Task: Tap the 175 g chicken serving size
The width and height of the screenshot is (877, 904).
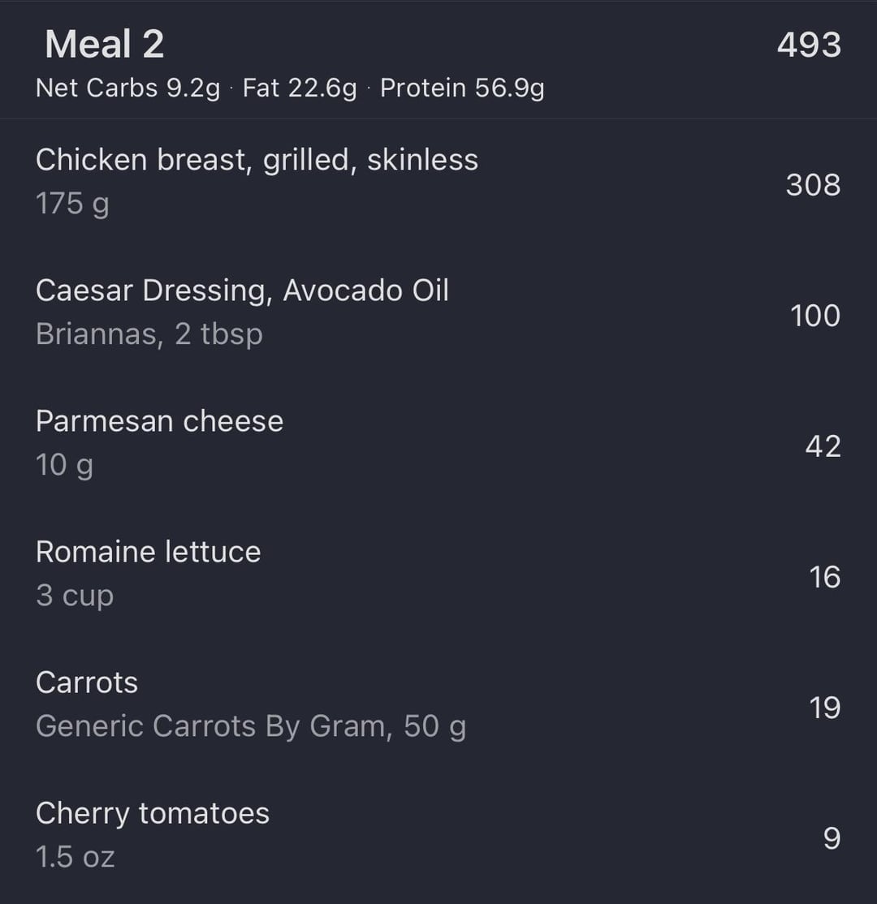Action: [x=72, y=204]
